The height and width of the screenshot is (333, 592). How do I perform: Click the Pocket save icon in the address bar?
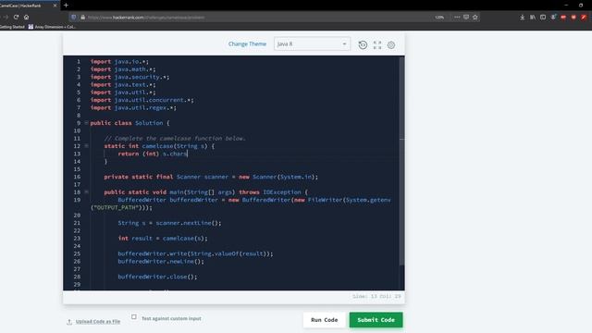[x=466, y=17]
